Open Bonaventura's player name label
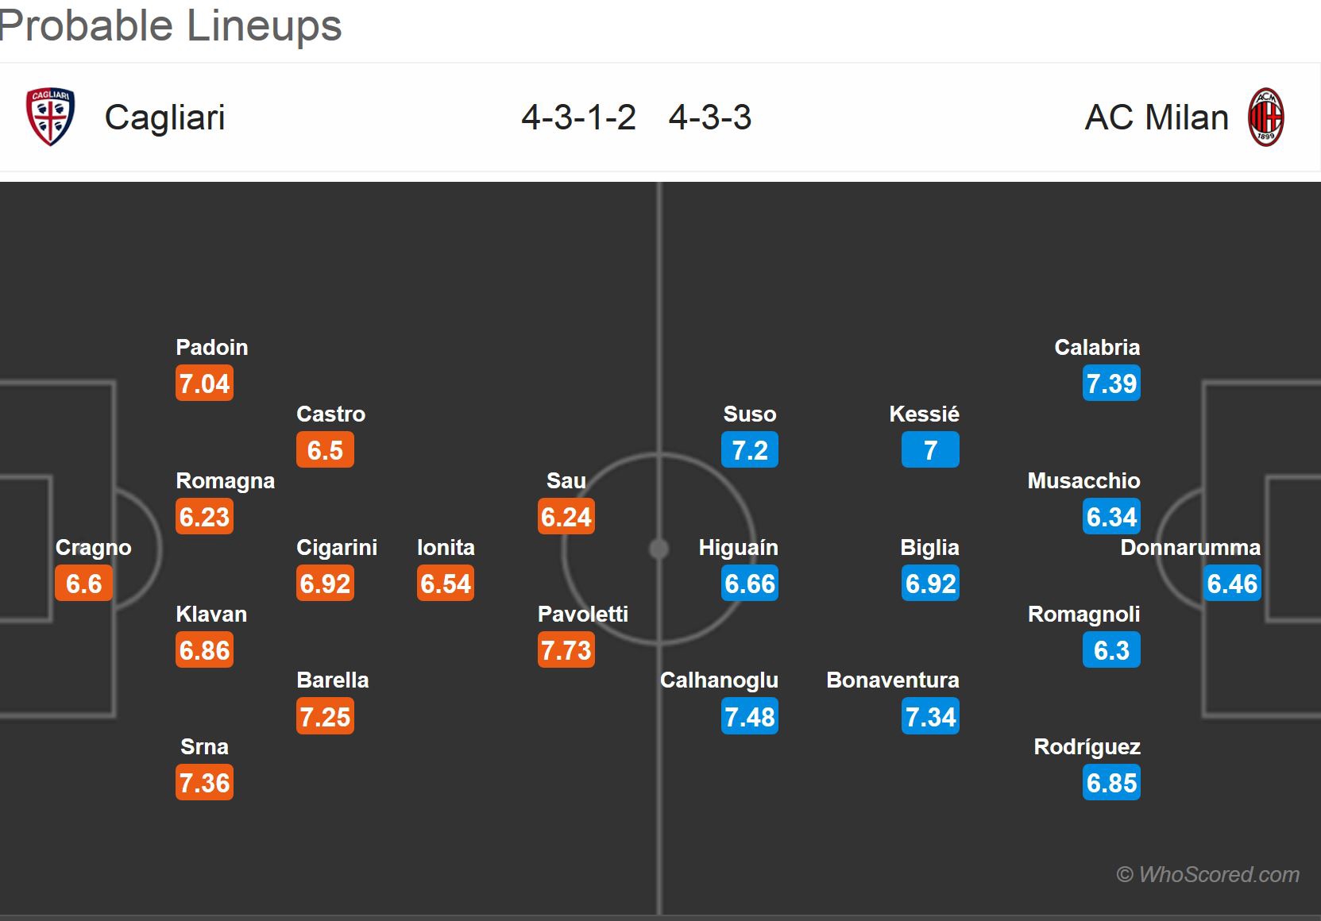This screenshot has height=921, width=1321. click(x=893, y=680)
